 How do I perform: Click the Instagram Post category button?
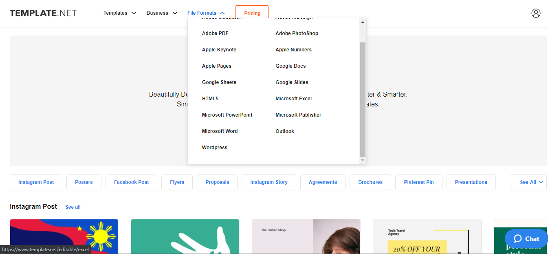tap(36, 182)
